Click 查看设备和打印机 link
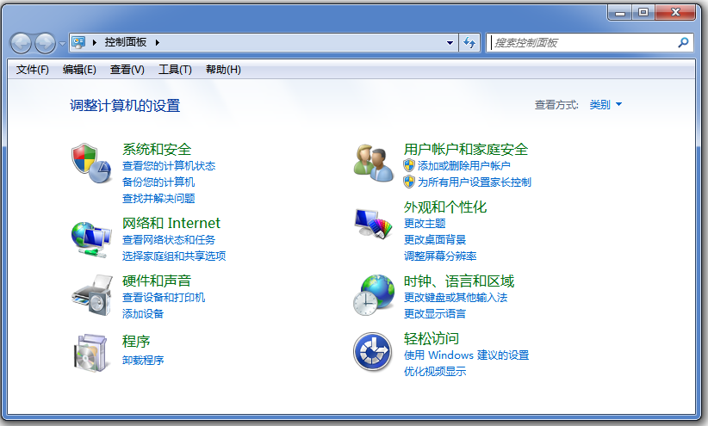Screen dimensions: 708x426 pos(164,298)
